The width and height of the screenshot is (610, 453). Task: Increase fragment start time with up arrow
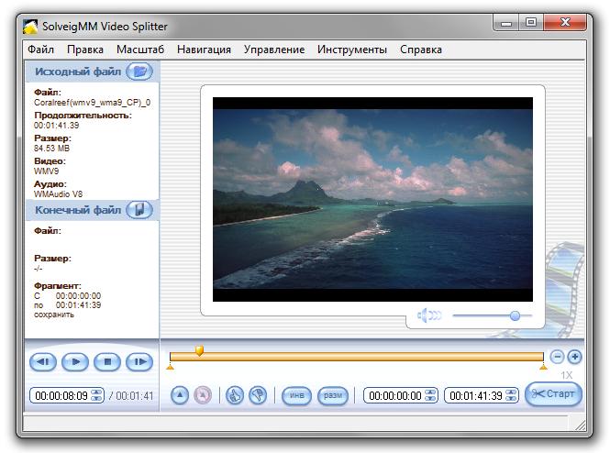coord(430,392)
